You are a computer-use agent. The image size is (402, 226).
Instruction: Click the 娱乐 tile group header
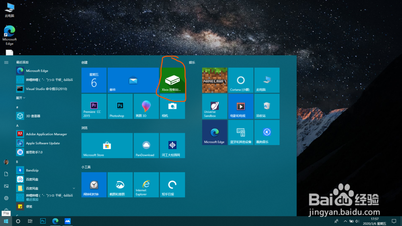point(192,62)
